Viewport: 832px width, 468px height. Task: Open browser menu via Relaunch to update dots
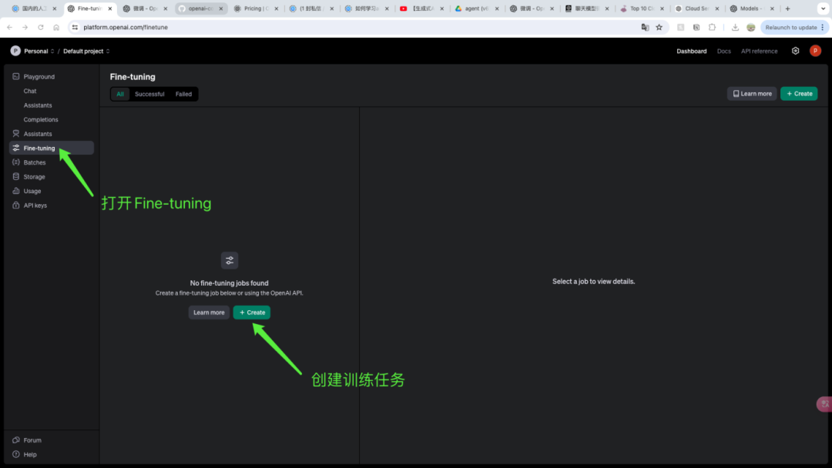tap(823, 27)
